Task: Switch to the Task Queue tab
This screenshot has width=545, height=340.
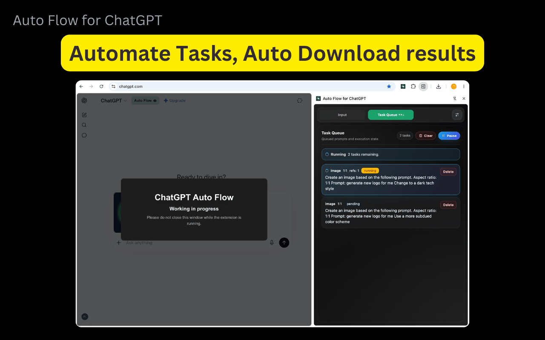Action: click(x=391, y=115)
